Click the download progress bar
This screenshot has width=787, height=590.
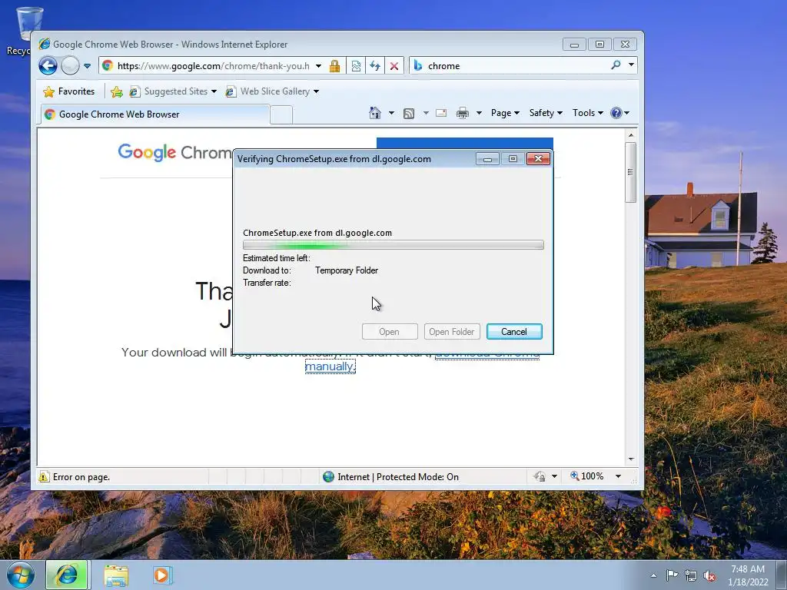point(393,245)
